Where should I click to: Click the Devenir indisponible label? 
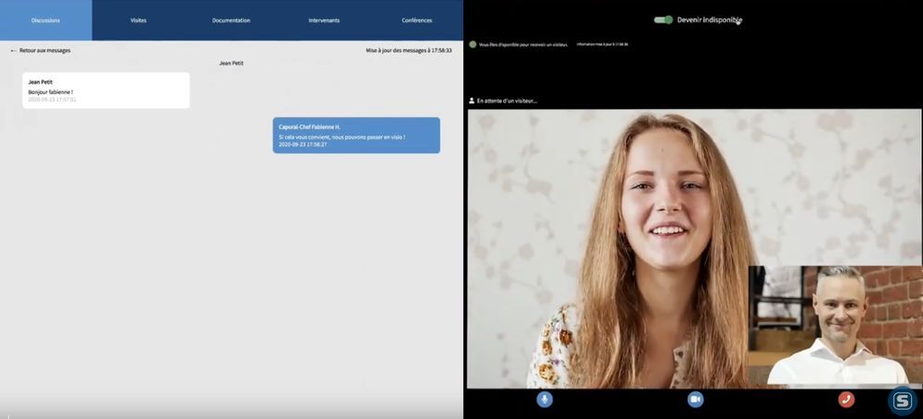coord(709,20)
